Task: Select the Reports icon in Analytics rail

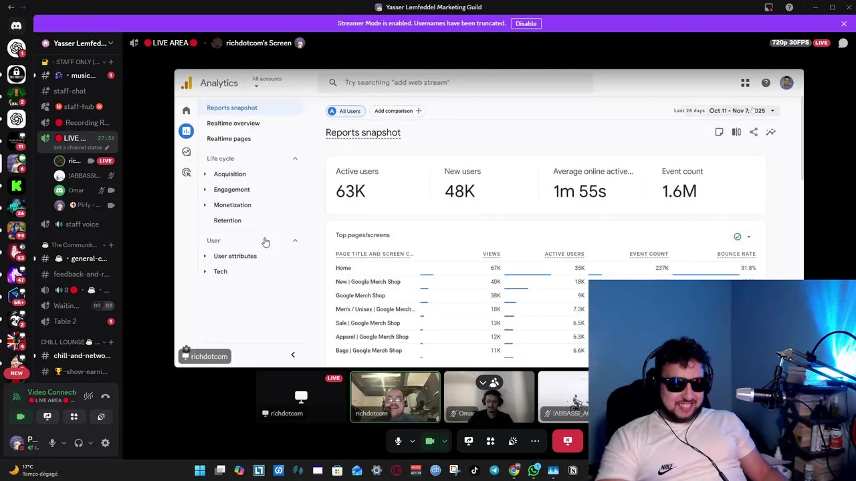Action: (186, 131)
